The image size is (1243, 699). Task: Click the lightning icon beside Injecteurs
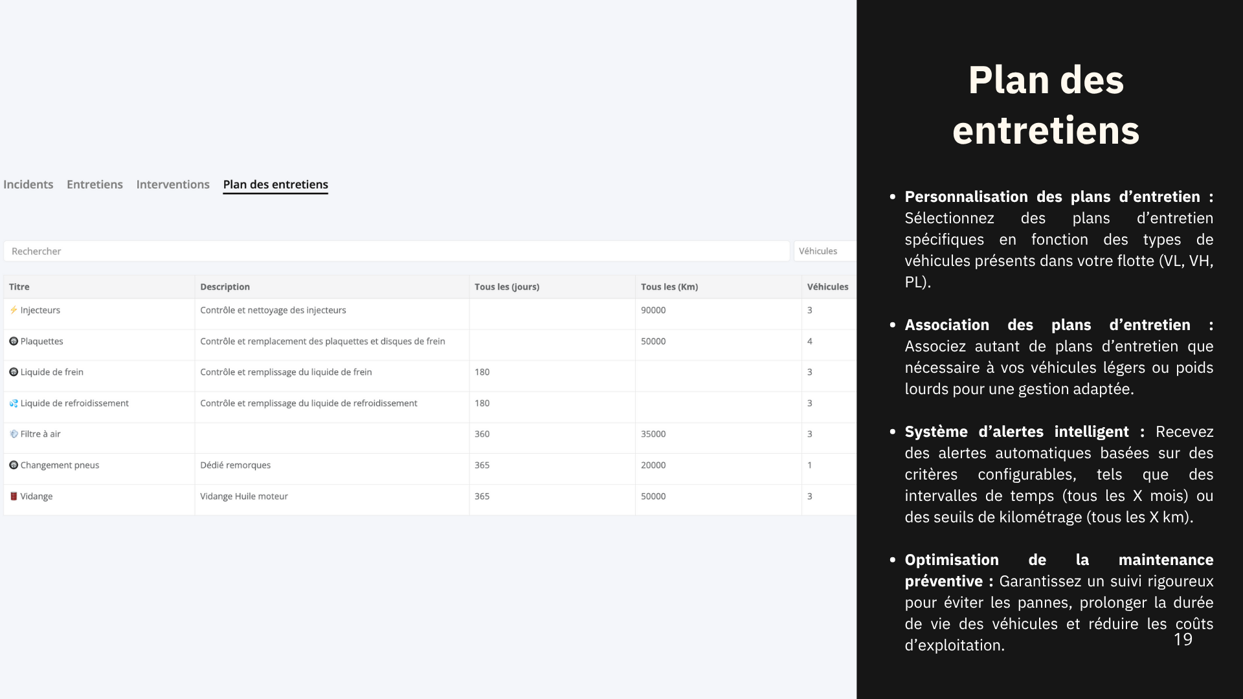14,310
